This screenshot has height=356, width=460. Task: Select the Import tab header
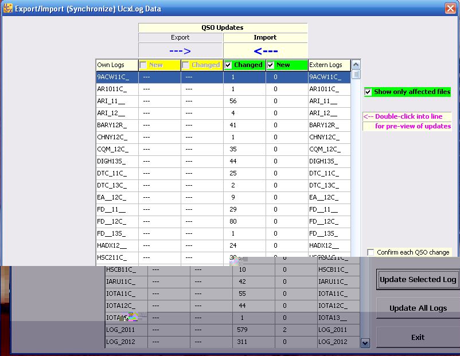click(x=265, y=38)
